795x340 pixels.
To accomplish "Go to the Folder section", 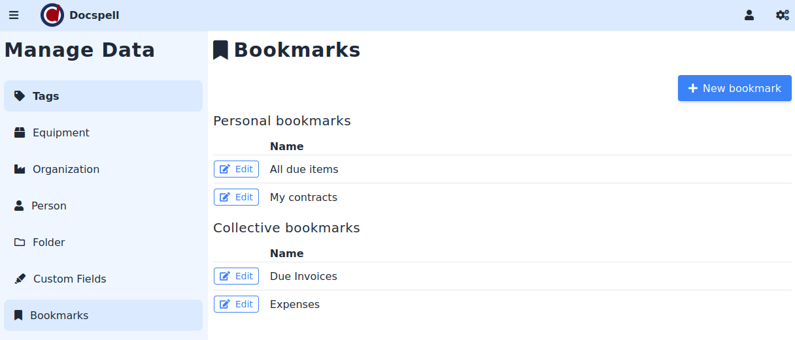I will [49, 242].
